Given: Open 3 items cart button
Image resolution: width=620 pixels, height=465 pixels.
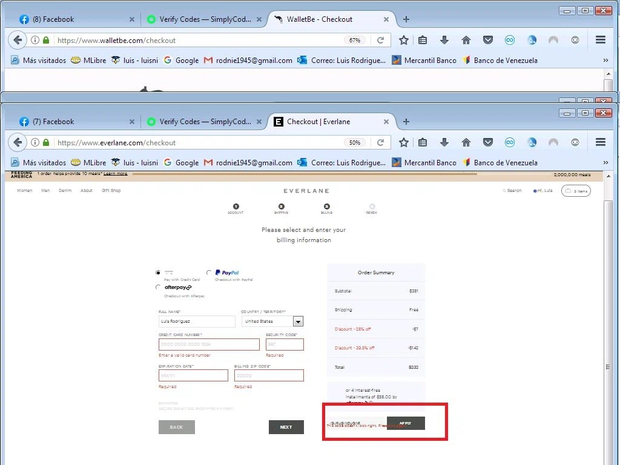Looking at the screenshot, I should (576, 191).
